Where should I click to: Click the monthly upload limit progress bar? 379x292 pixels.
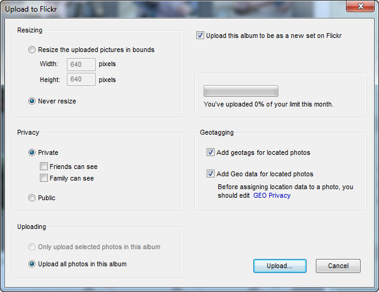[x=240, y=91]
